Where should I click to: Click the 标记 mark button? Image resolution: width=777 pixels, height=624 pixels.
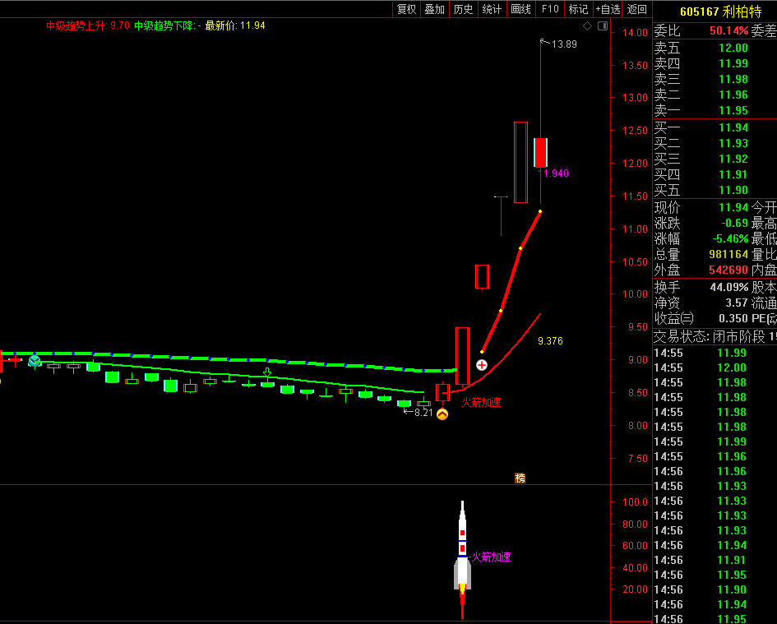[x=578, y=9]
